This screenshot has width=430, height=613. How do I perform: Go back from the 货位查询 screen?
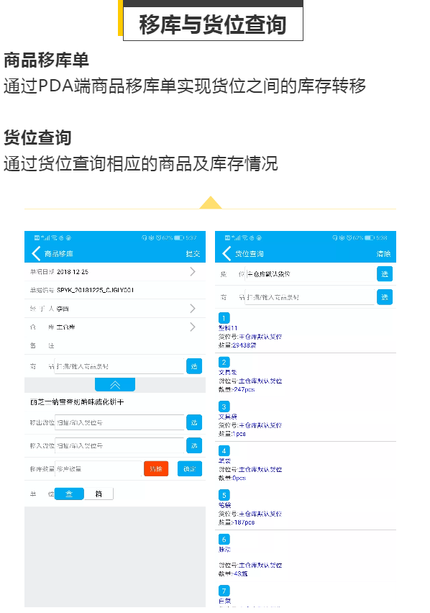[227, 253]
